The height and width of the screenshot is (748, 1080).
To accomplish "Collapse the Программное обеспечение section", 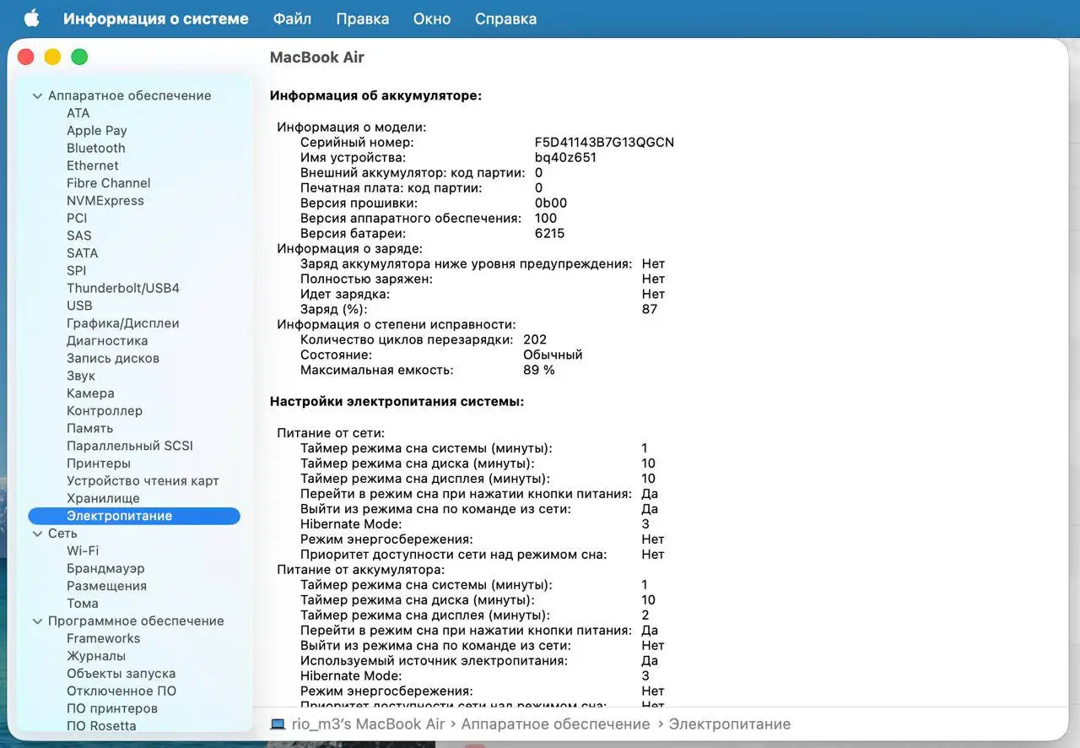I will (x=37, y=621).
